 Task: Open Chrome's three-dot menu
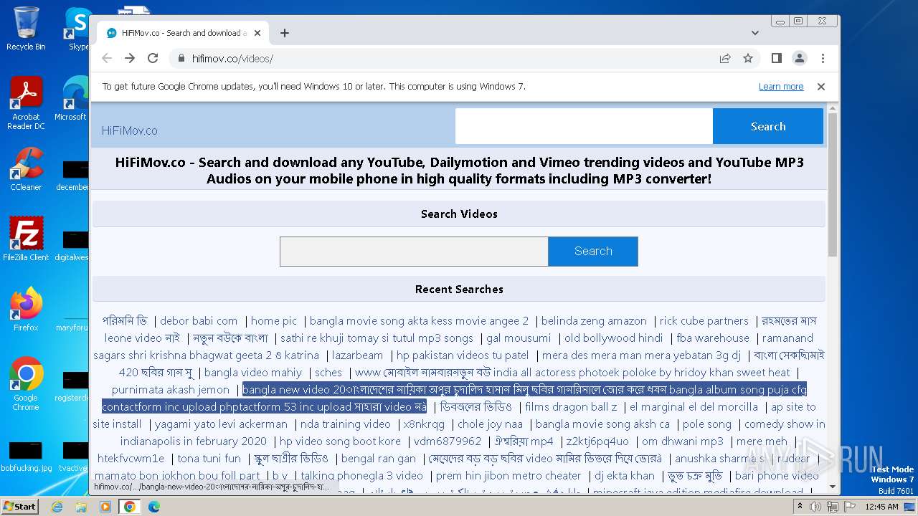coord(823,58)
